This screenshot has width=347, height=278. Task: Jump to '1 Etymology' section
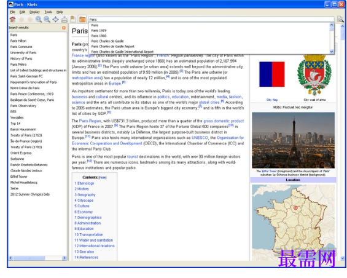pyautogui.click(x=84, y=183)
